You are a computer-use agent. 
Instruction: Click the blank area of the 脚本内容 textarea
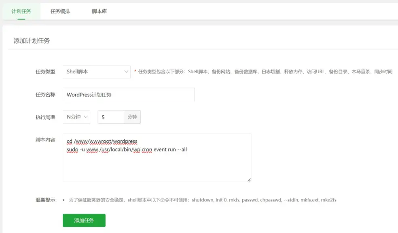pos(157,168)
